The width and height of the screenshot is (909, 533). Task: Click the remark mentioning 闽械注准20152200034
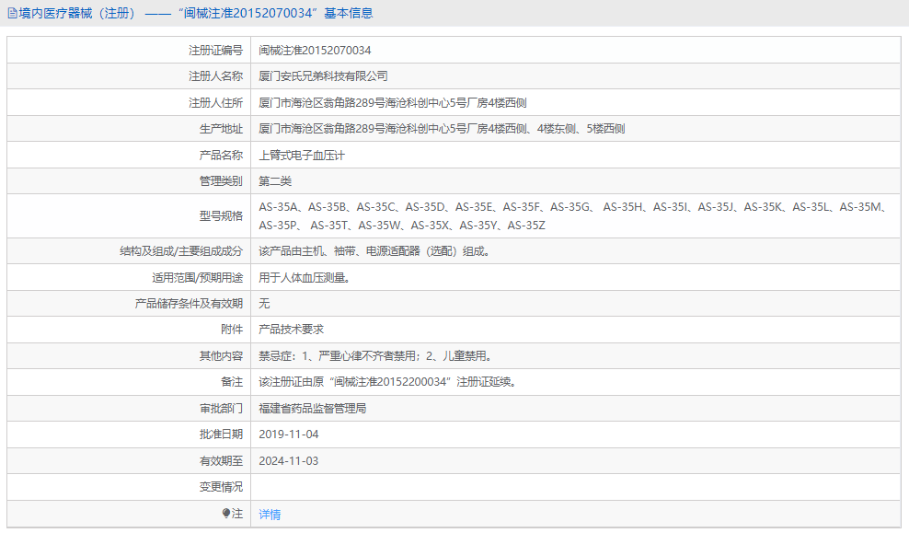pyautogui.click(x=388, y=382)
